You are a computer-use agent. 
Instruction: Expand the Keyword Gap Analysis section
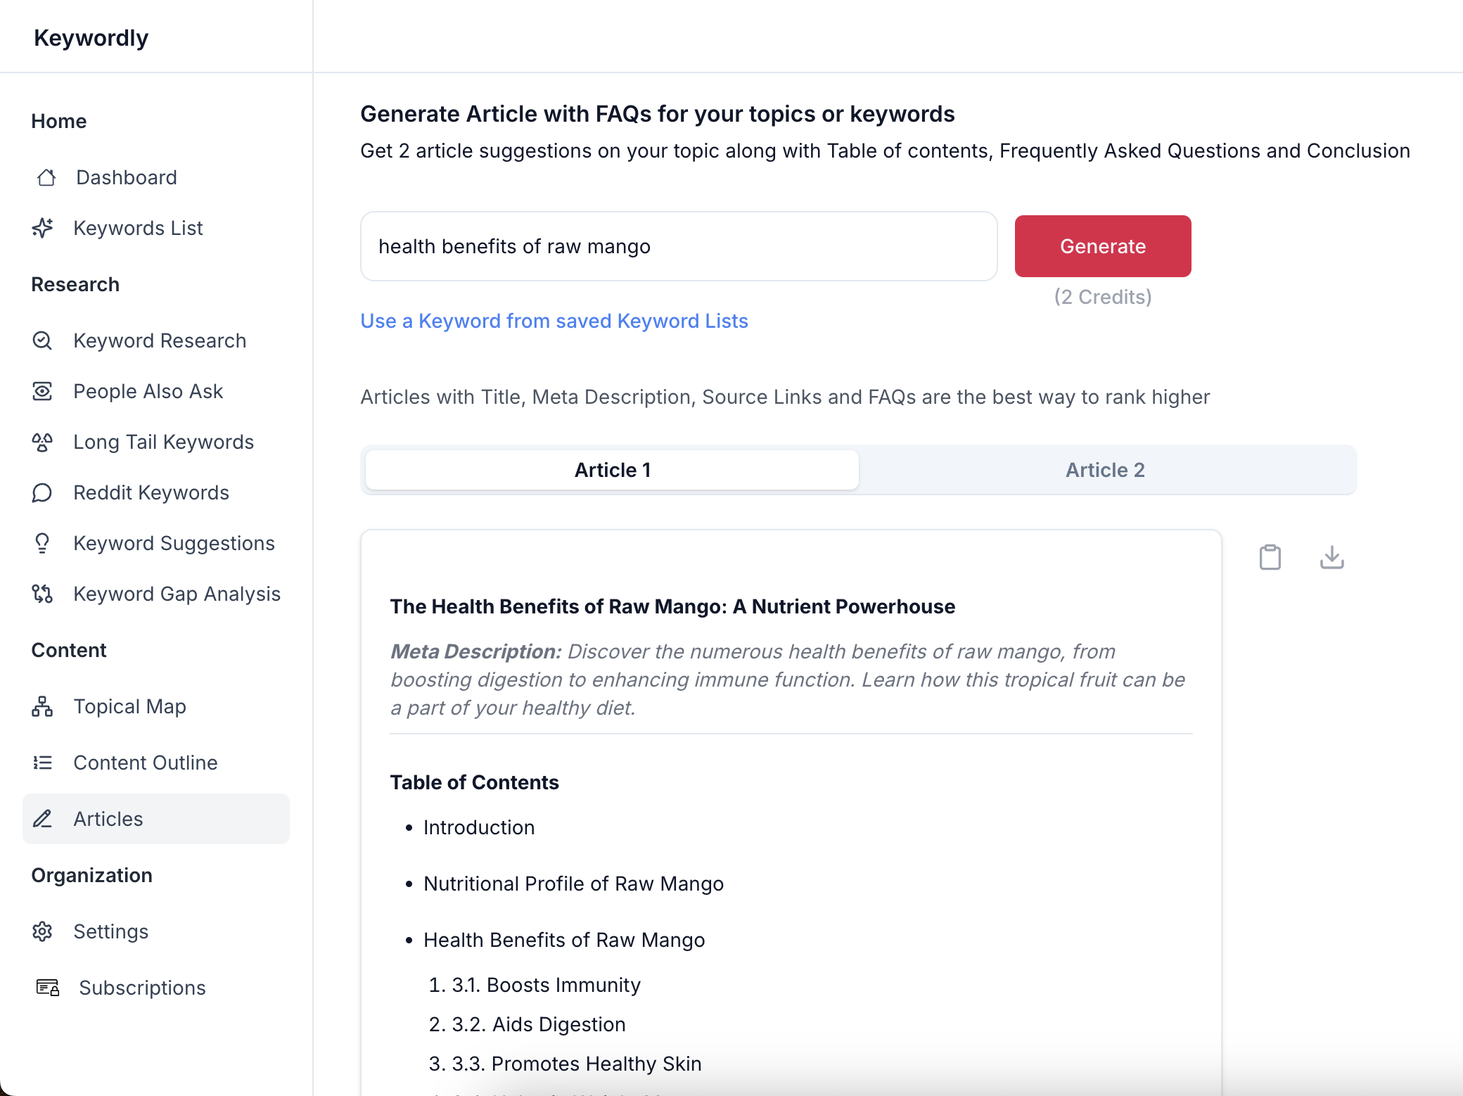click(x=177, y=594)
